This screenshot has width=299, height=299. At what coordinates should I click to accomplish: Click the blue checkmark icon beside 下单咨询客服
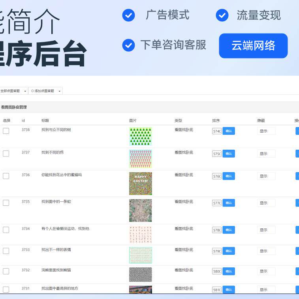128,45
